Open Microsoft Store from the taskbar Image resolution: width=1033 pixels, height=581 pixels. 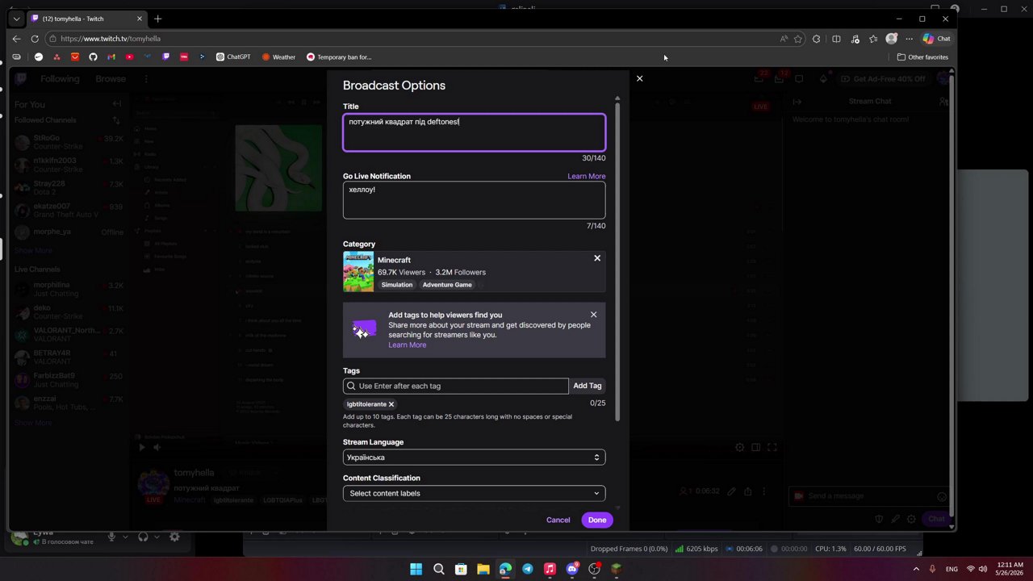pos(461,569)
